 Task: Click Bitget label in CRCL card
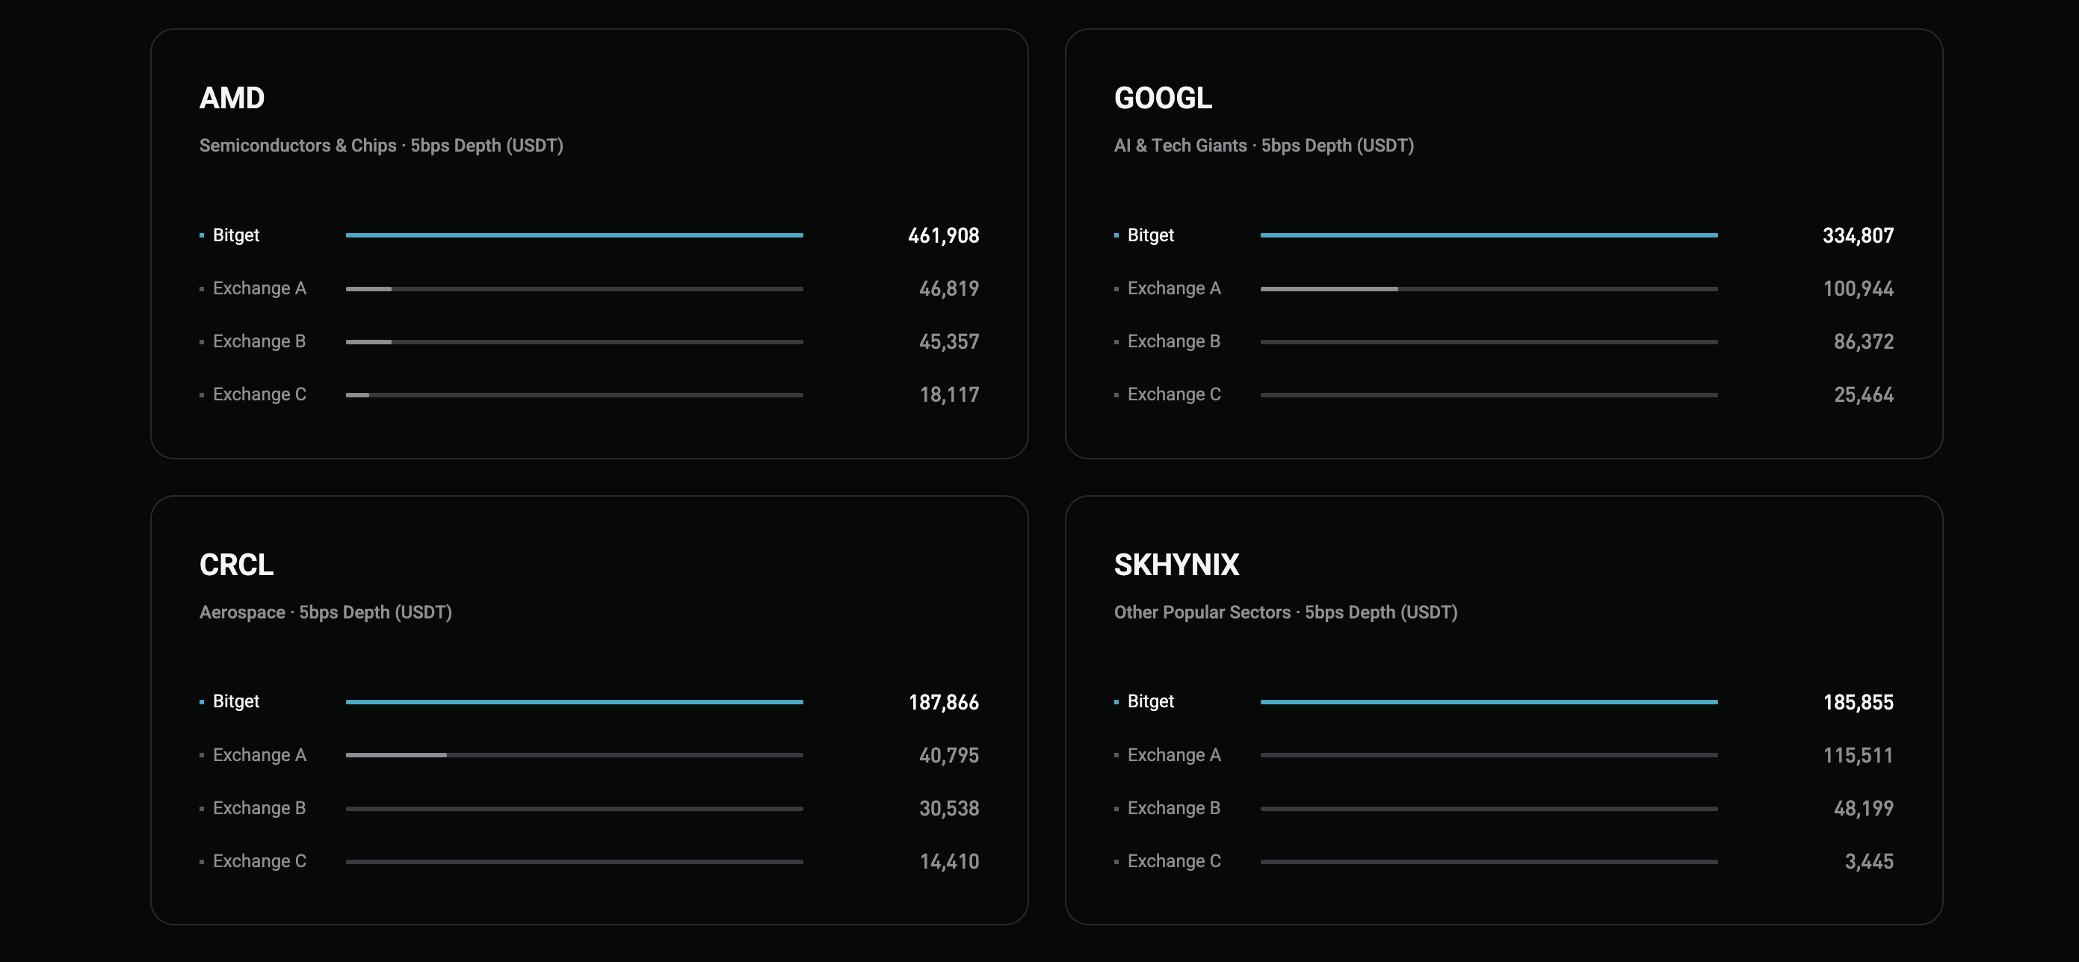235,701
